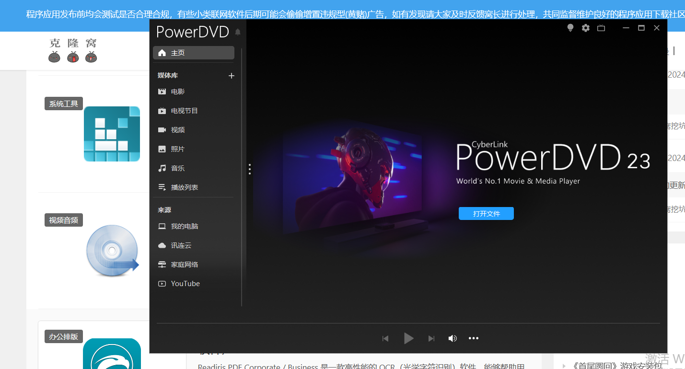Click the laptop icon beside 我的电脑
This screenshot has height=369, width=685.
[162, 226]
